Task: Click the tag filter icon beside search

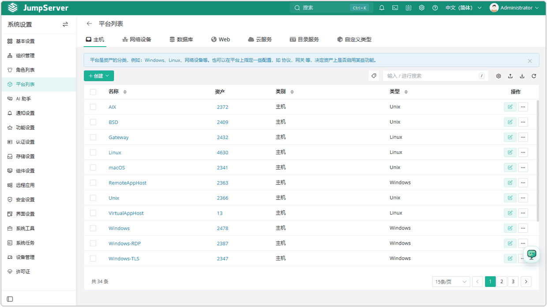Action: [x=374, y=76]
